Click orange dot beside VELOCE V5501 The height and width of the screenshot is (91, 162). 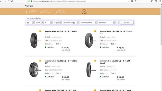pyautogui.click(x=40, y=31)
